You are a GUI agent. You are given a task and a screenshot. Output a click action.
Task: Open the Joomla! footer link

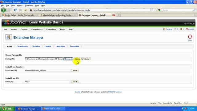(77, 92)
